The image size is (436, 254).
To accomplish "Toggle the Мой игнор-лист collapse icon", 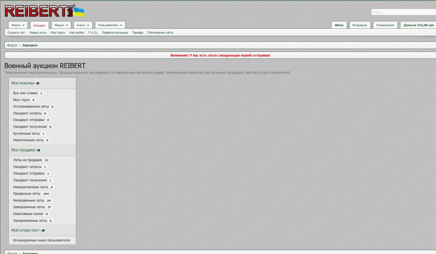I will click(43, 230).
